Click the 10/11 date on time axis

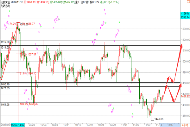tap(66, 125)
